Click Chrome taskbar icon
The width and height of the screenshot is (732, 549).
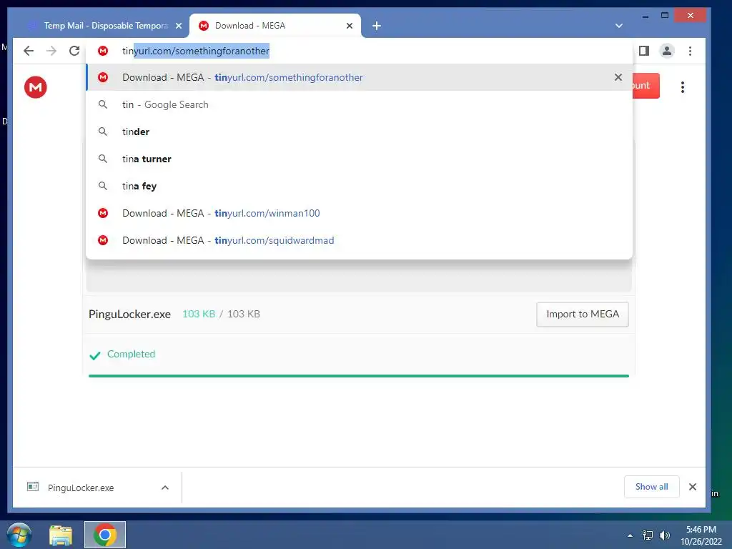tap(105, 535)
